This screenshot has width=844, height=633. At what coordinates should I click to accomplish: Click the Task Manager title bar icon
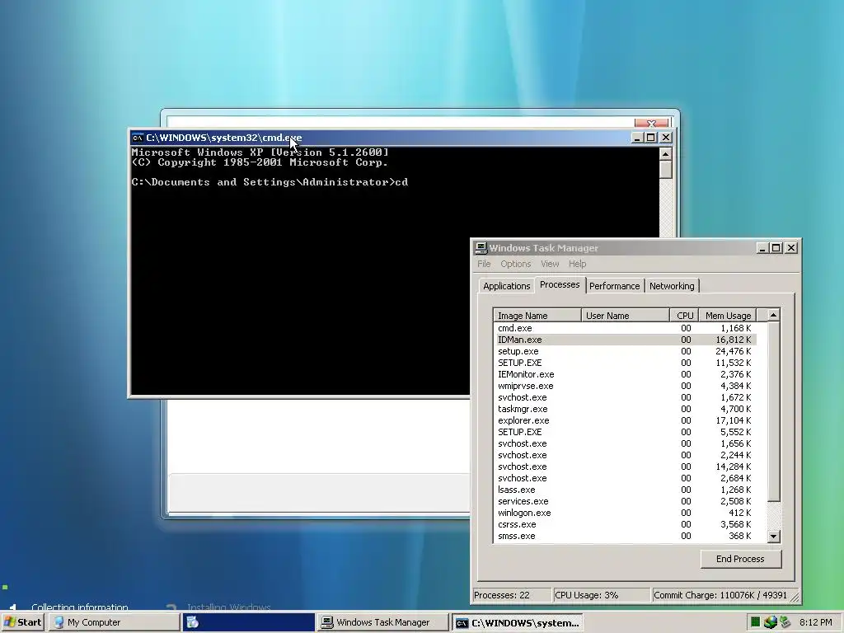click(481, 247)
